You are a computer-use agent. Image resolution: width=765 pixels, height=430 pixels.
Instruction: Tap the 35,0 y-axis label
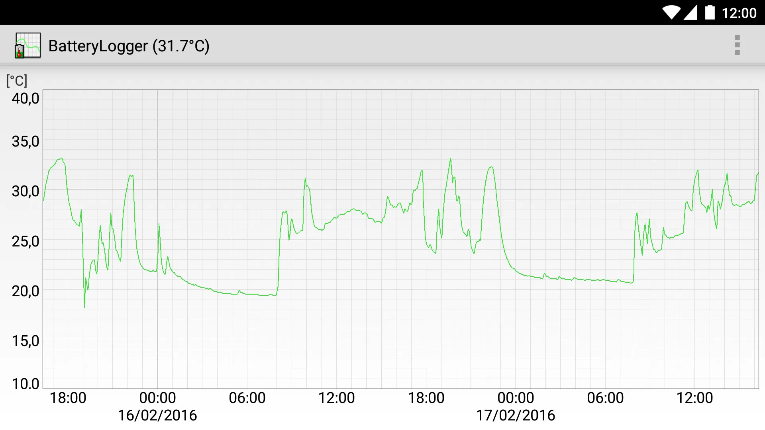pos(25,142)
